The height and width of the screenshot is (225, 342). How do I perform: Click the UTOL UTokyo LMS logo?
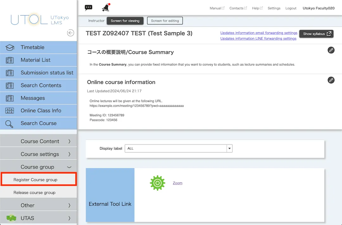(x=40, y=19)
